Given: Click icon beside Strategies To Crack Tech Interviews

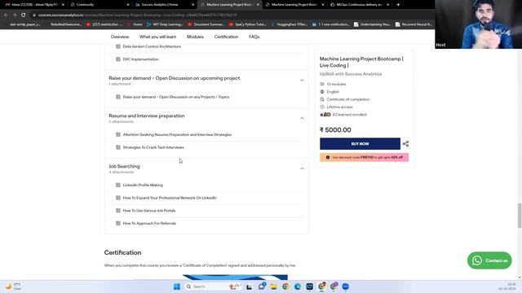Looking at the screenshot, I should (x=117, y=147).
